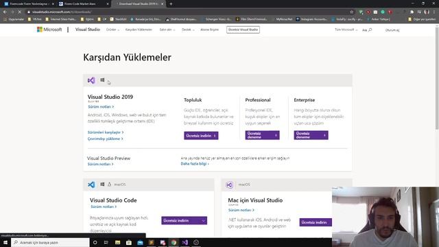The image size is (439, 247).
Task: Click Enterprise Ücretsiz deneme button
Action: pos(311,135)
